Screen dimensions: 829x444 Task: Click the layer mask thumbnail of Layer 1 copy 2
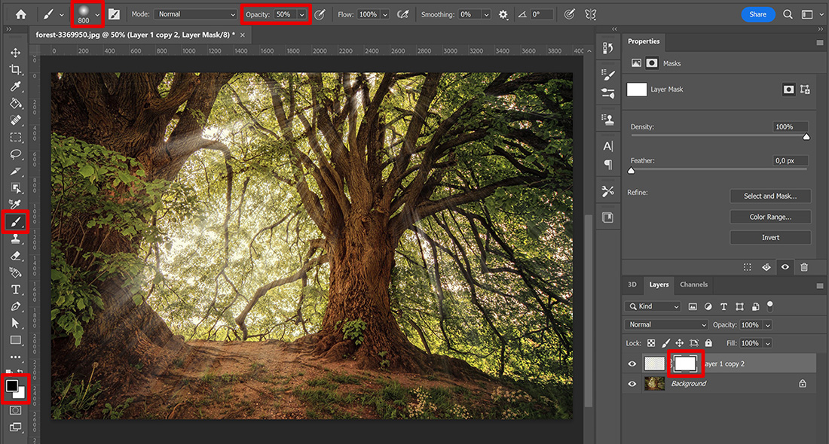pos(685,363)
